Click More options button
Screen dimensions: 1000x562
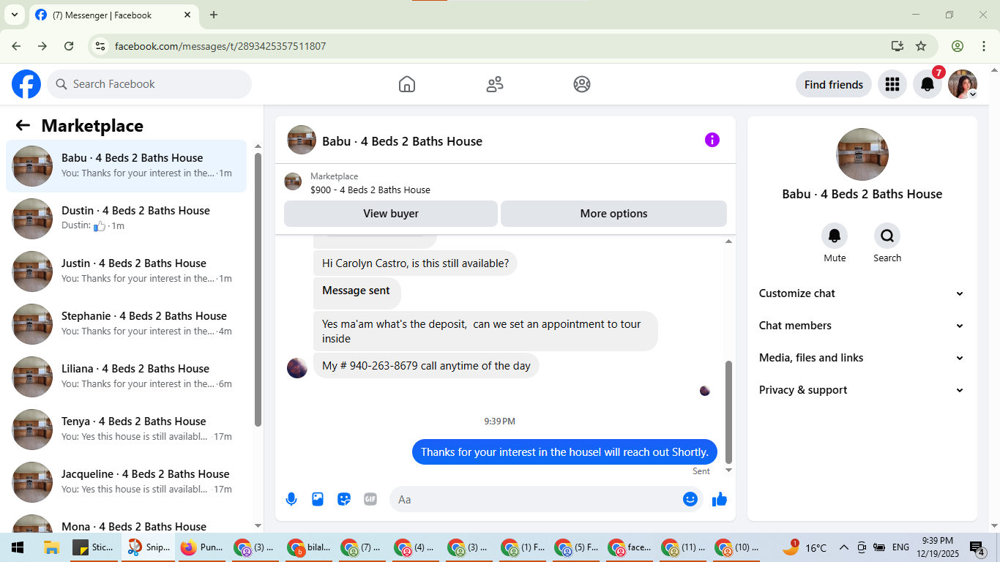coord(613,214)
